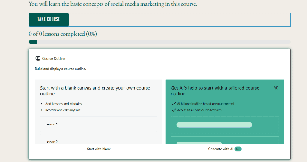Click 'Start with a blank canvas' heading
307x162 pixels.
(95, 91)
